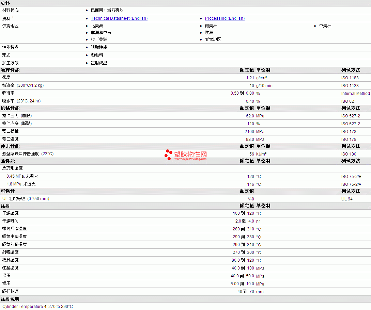Select the 材料状态 row label

[11, 11]
